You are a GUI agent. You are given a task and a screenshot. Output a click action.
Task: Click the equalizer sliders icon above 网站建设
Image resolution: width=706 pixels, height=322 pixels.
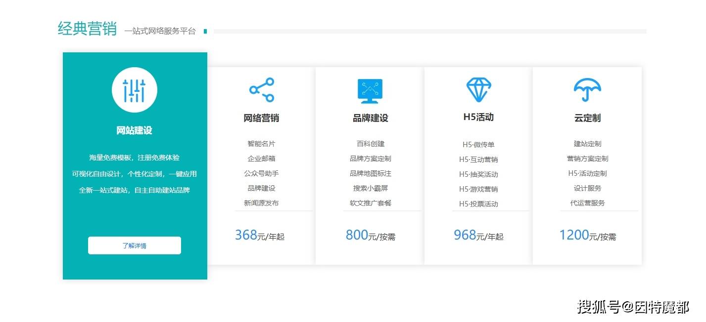pos(134,90)
